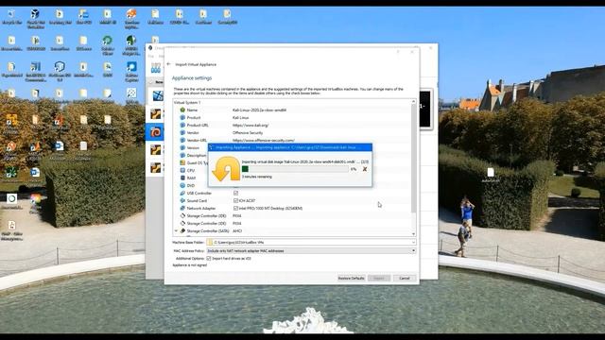Select the AHCI value for SATA controller
Viewport: 605px width, 340px height.
point(237,230)
